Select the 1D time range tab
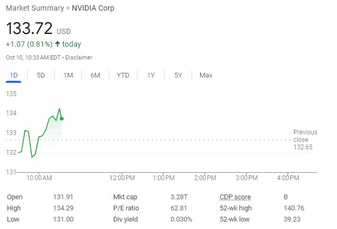This screenshot has width=337, height=229. coord(14,75)
